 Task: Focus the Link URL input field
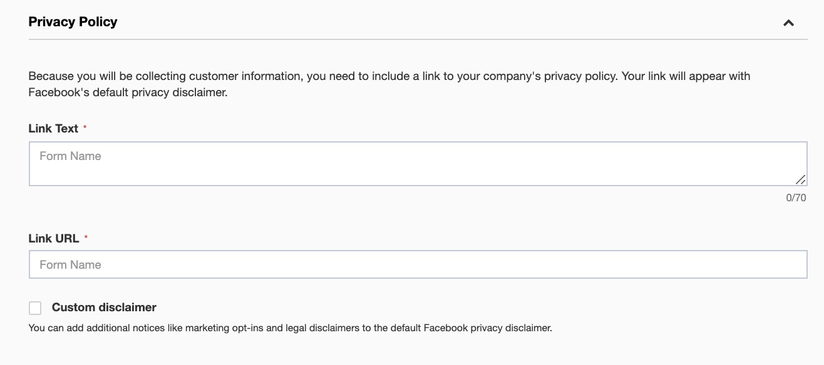(418, 265)
